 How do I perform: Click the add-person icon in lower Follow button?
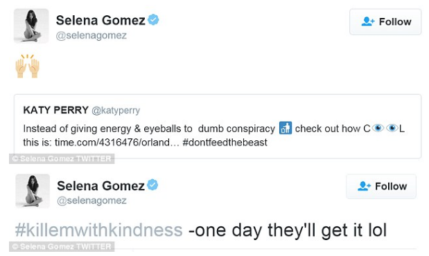click(x=364, y=186)
